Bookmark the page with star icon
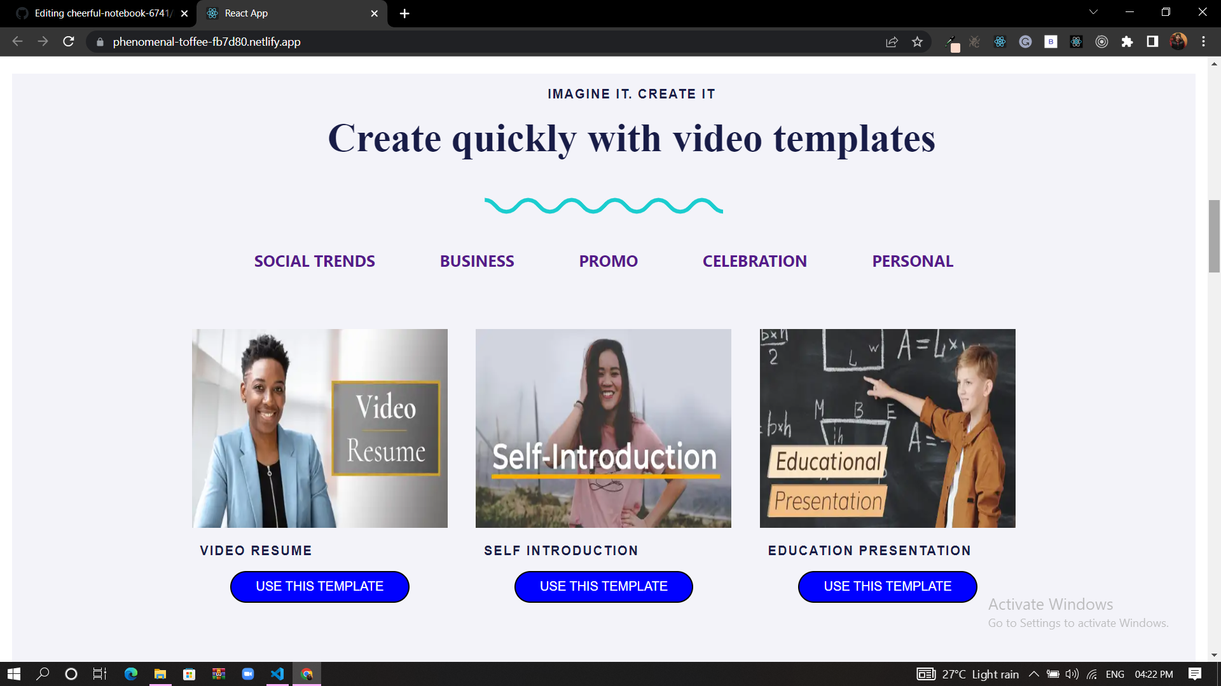Image resolution: width=1221 pixels, height=686 pixels. [918, 42]
